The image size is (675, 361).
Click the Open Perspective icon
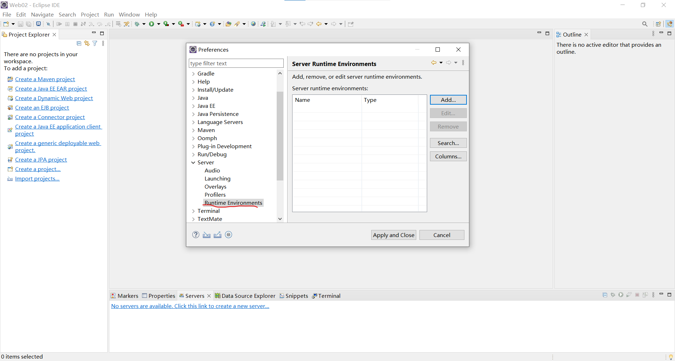click(x=658, y=24)
